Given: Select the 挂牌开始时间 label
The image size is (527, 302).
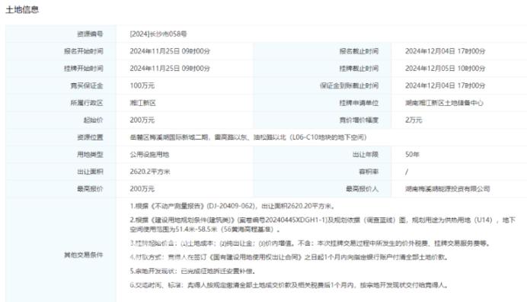Looking at the screenshot, I should [83, 69].
